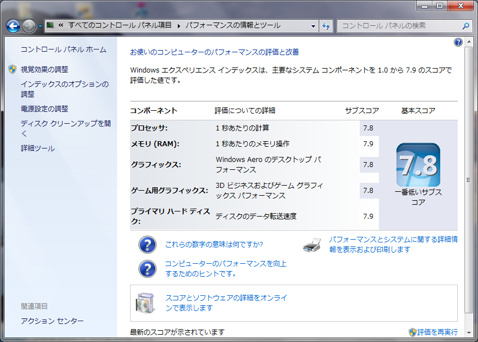This screenshot has width=478, height=342.
Task: Click the magnifier search icon
Action: coord(466,26)
